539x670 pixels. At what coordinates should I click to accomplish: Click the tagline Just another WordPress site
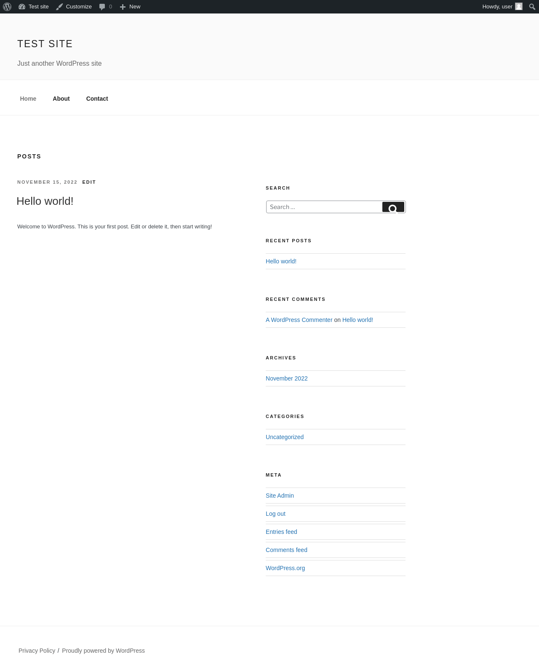(x=59, y=63)
